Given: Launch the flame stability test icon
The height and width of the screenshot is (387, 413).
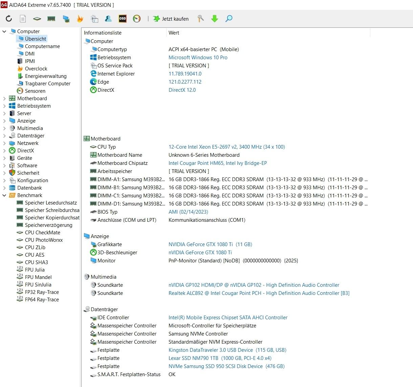Looking at the screenshot, I should (80, 19).
